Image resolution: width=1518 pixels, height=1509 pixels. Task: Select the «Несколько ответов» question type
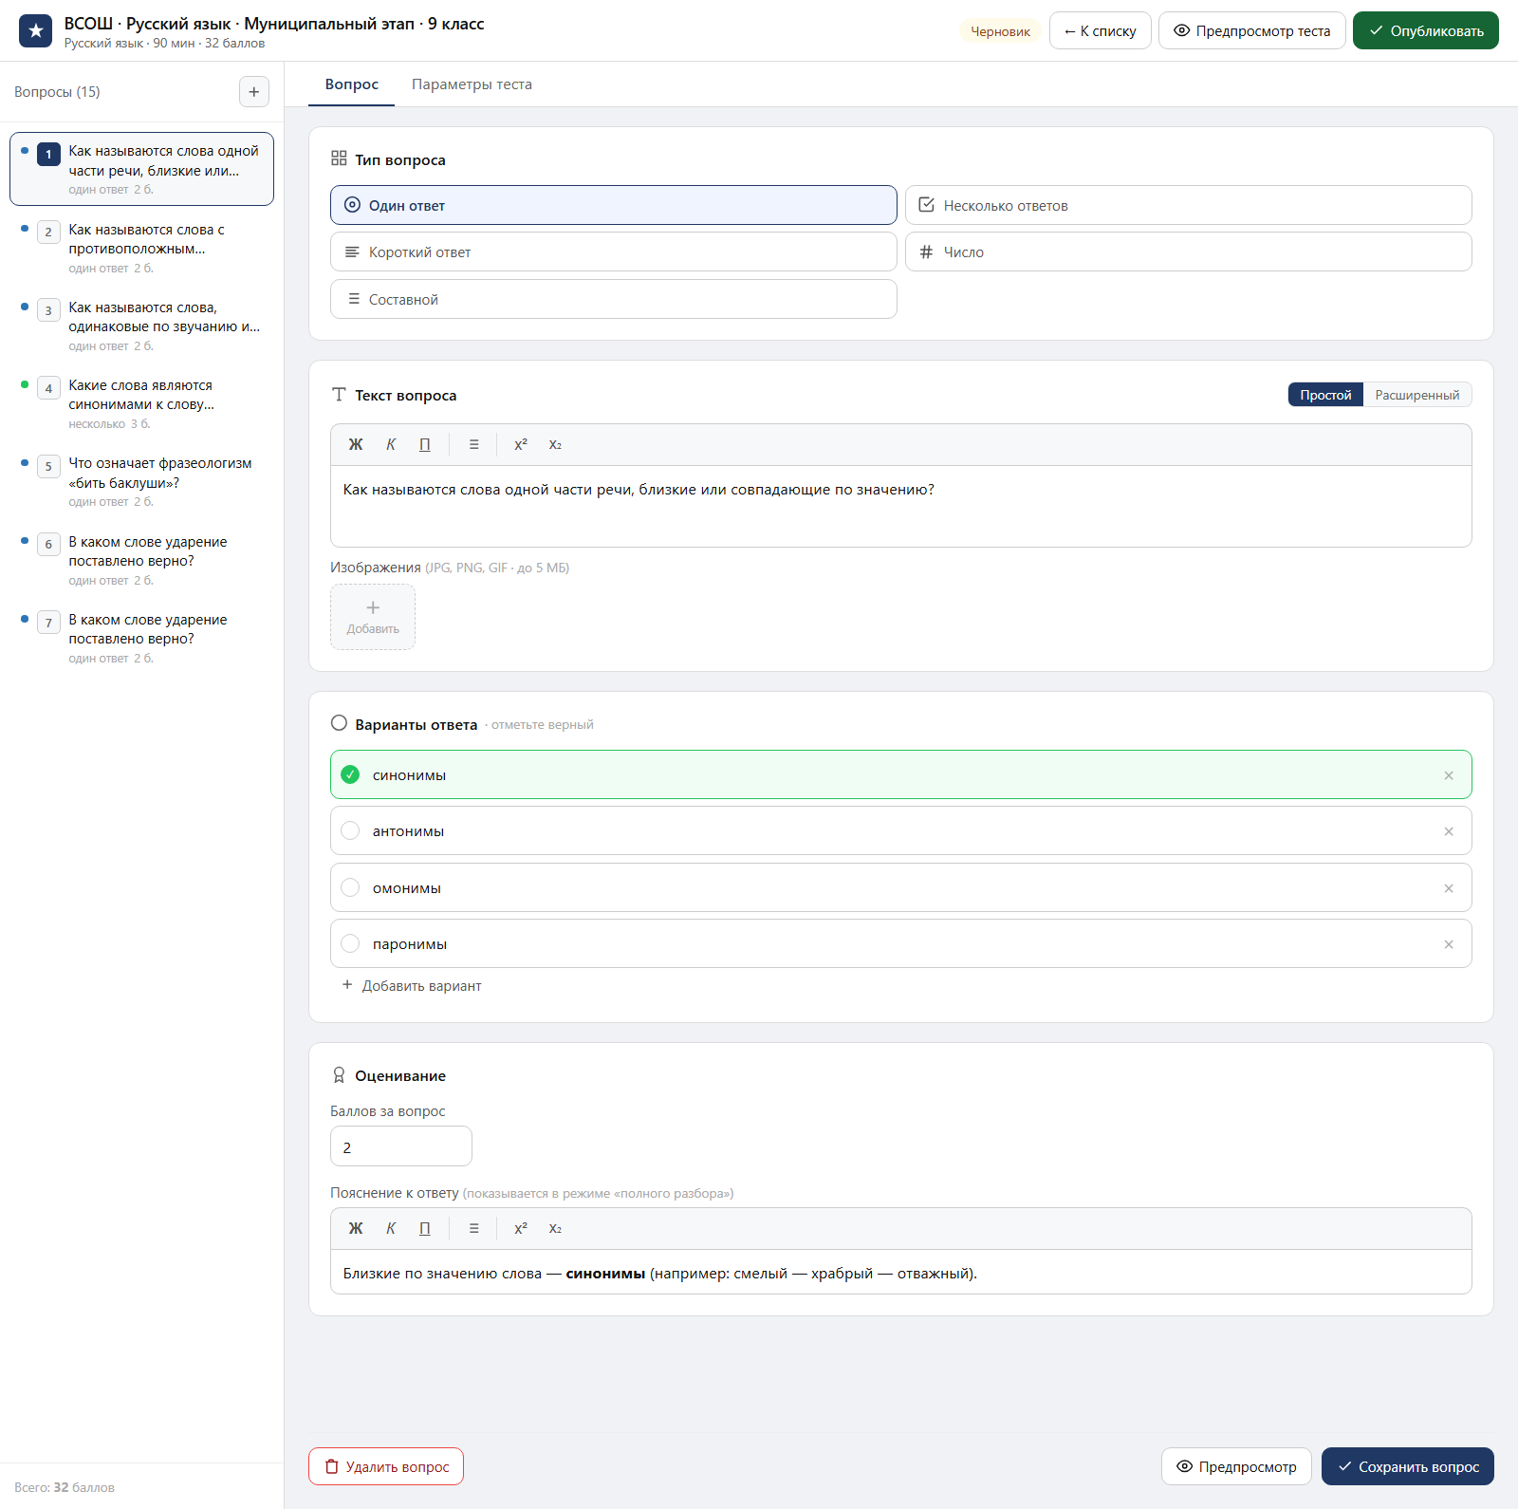pyautogui.click(x=1188, y=205)
